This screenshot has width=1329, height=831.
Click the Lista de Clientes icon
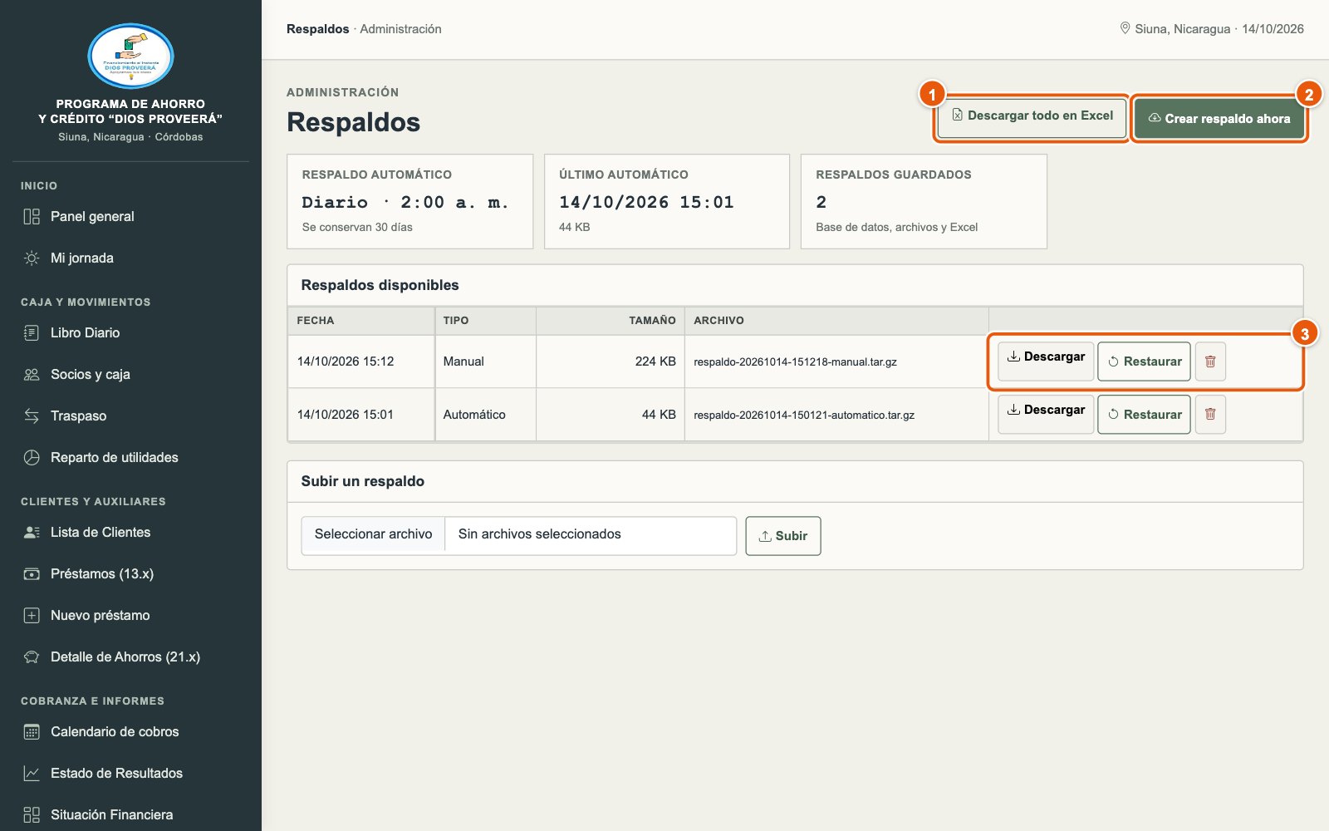coord(32,533)
